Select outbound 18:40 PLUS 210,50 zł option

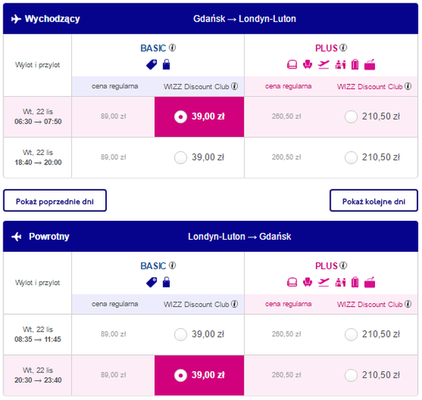351,158
